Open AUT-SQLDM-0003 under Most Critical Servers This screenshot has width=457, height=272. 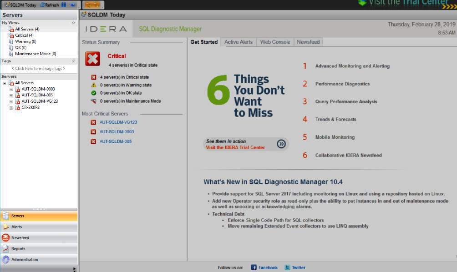click(x=117, y=131)
